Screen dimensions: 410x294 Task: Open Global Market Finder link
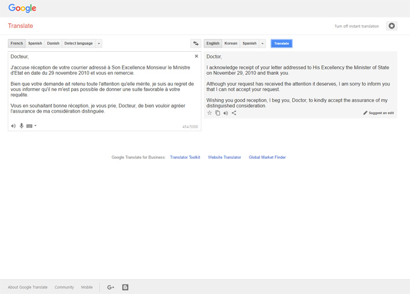click(x=267, y=157)
